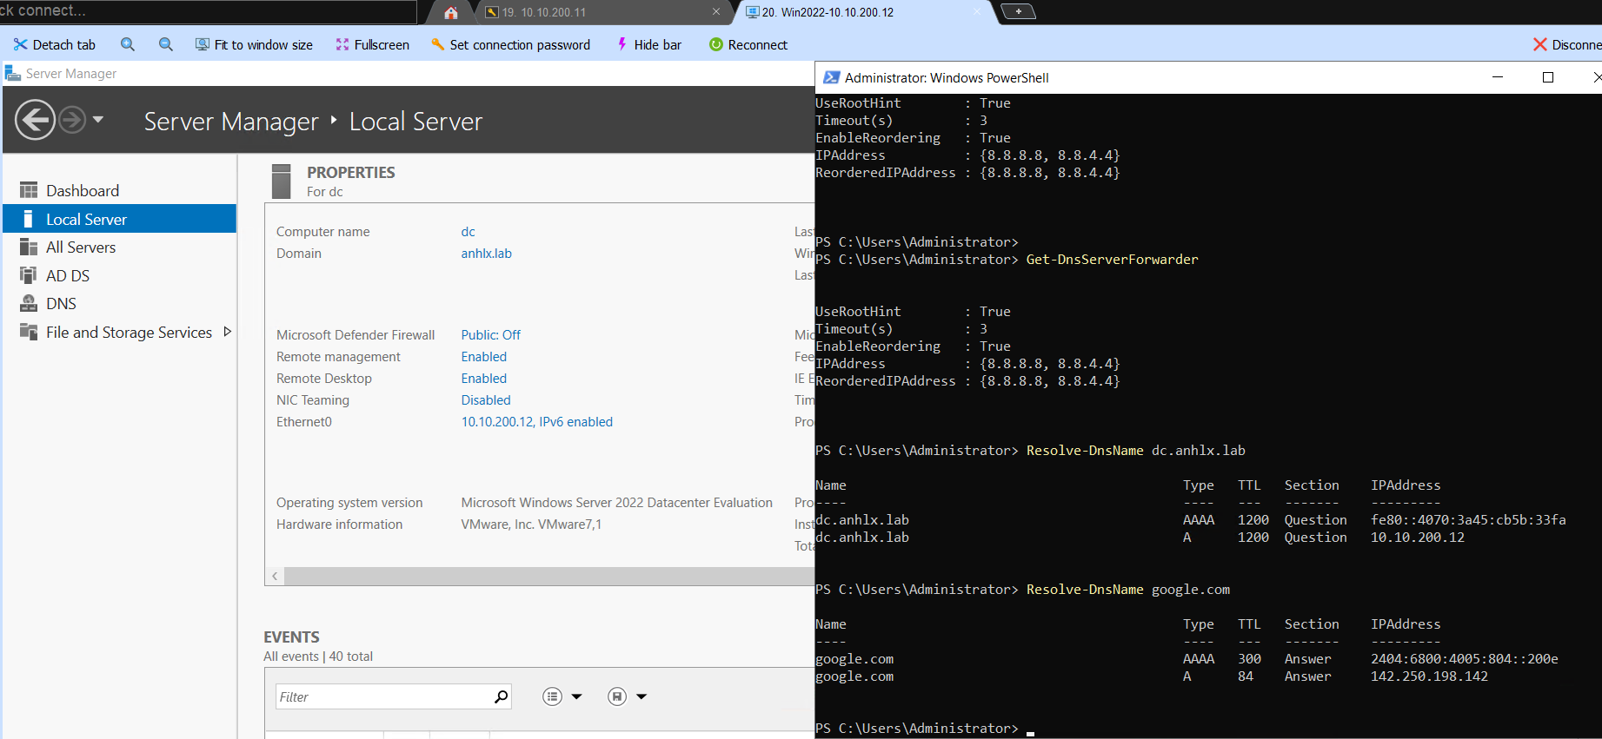Close the 19. 10.10.200.11 tab
This screenshot has height=739, width=1602.
(x=716, y=12)
